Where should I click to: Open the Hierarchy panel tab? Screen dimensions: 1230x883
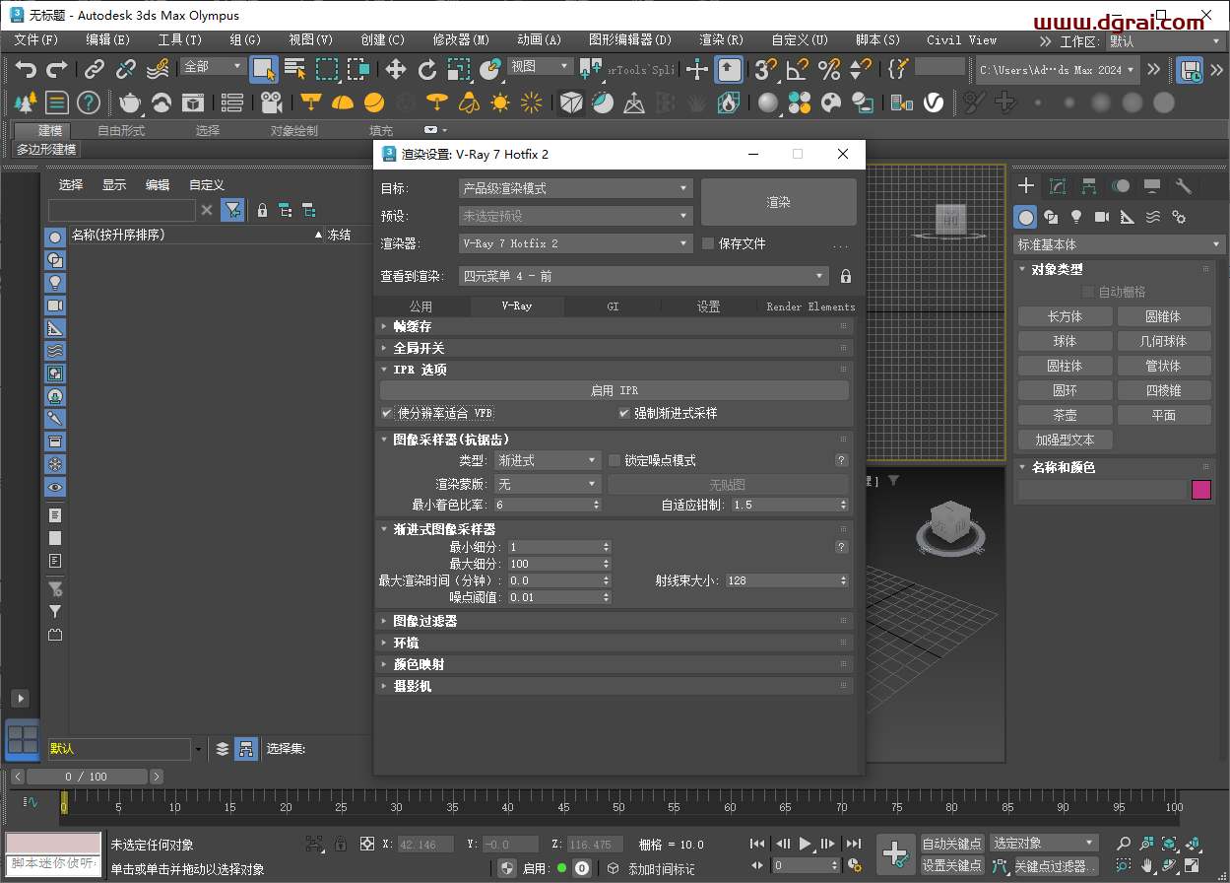pyautogui.click(x=1089, y=185)
